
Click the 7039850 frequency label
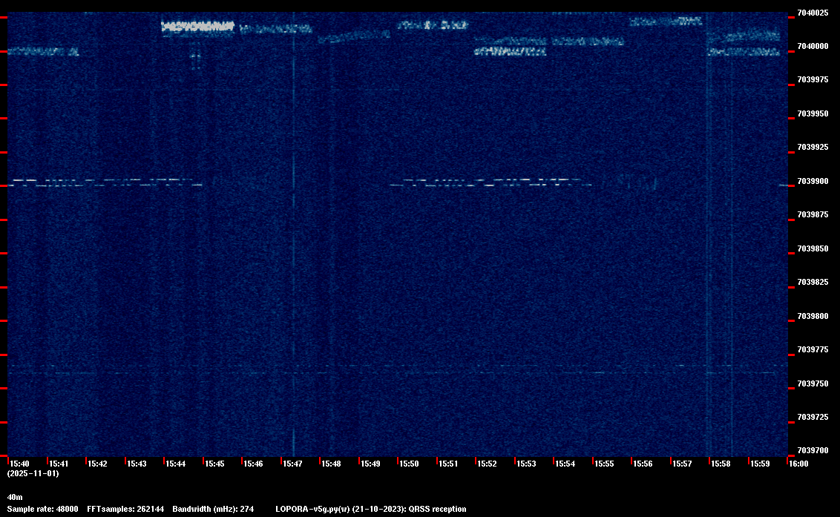point(813,249)
